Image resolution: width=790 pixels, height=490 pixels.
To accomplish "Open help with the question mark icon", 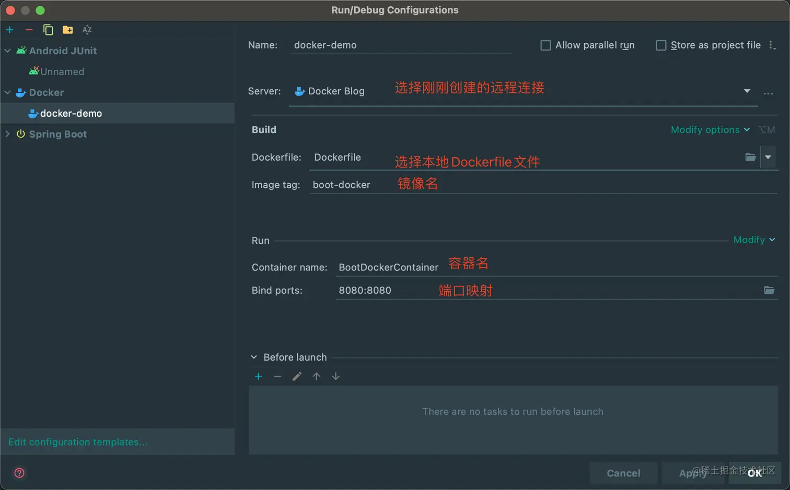I will (x=19, y=473).
